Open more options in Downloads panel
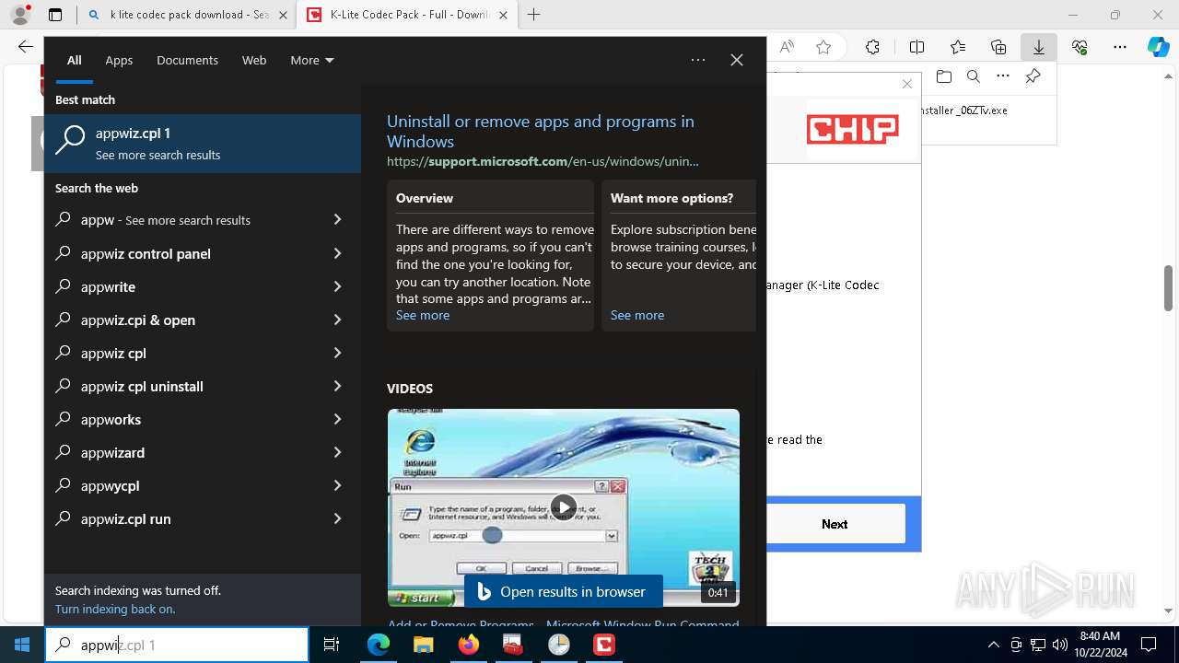The width and height of the screenshot is (1179, 663). point(1003,76)
